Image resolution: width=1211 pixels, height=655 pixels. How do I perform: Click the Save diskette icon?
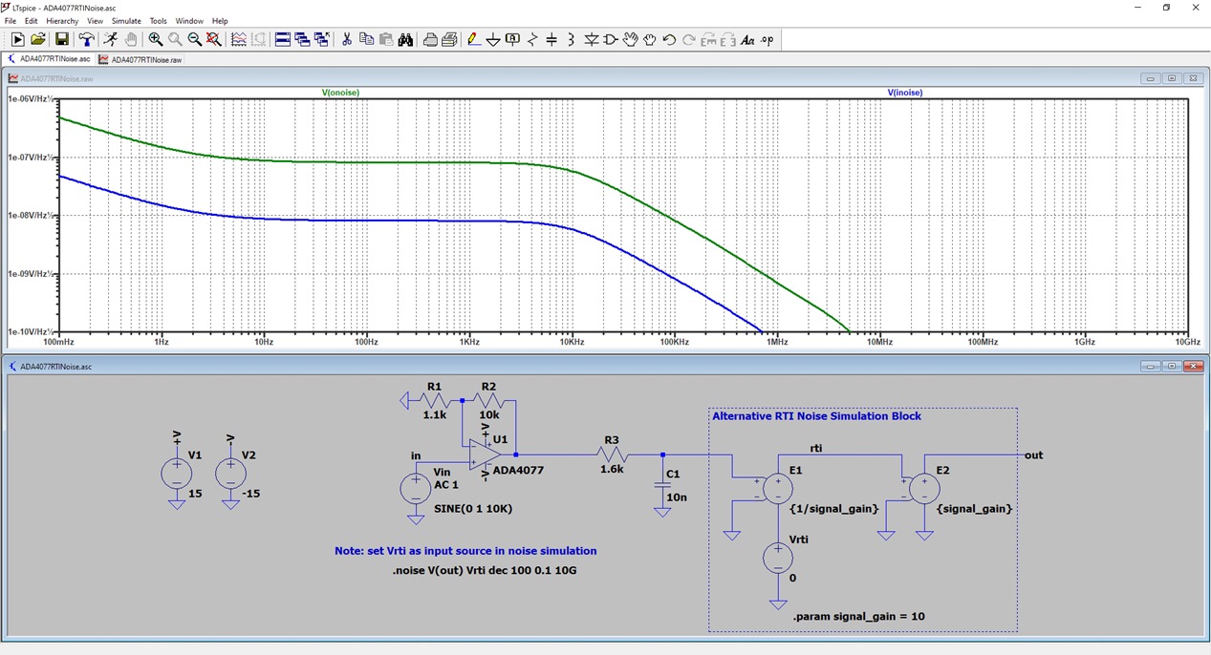pyautogui.click(x=61, y=39)
